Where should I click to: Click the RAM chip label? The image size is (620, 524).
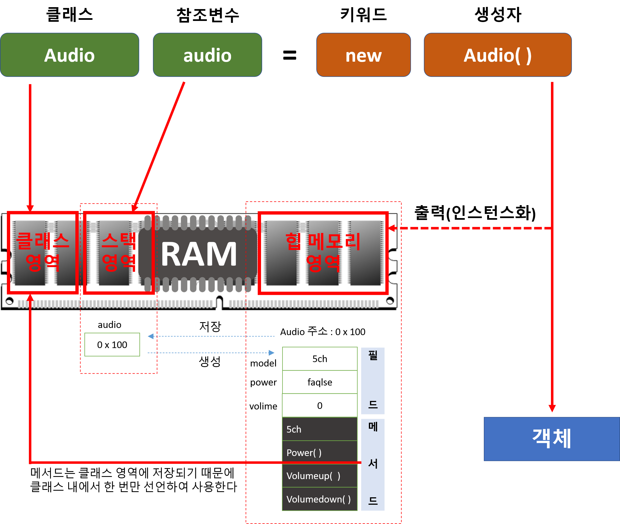pos(198,254)
